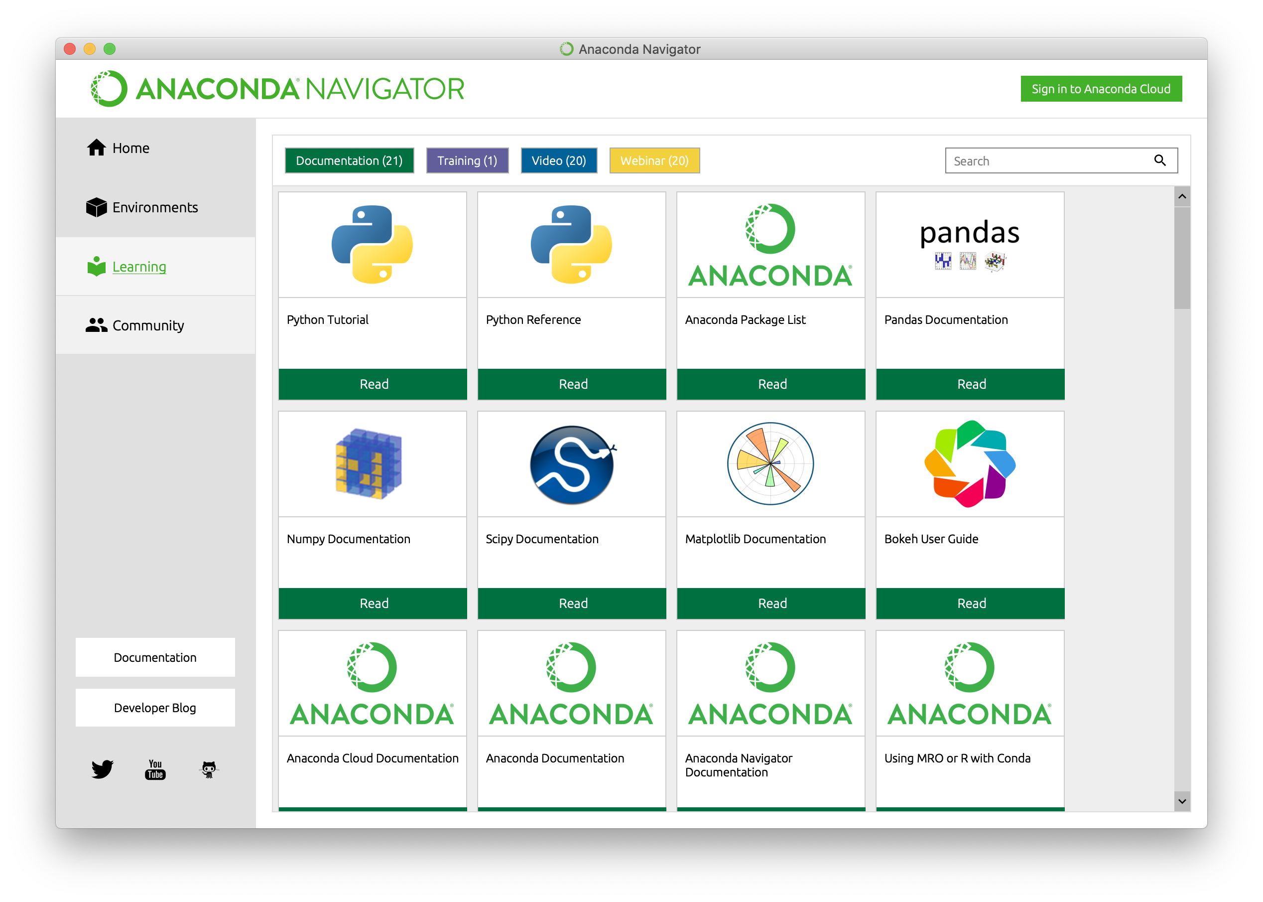Read the Python Tutorial
Screen dimensions: 1263x902
coord(373,384)
